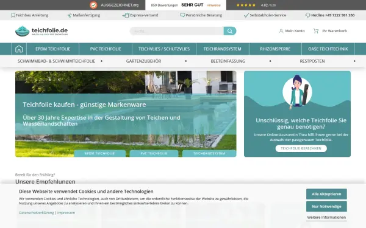Screen dimensions: 366x228
Task: Click Express-Versand link
Action: 144,15
